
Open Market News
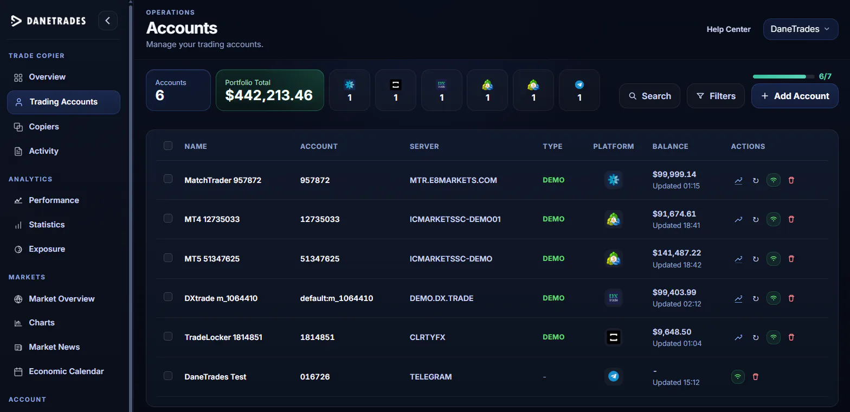coord(63,347)
